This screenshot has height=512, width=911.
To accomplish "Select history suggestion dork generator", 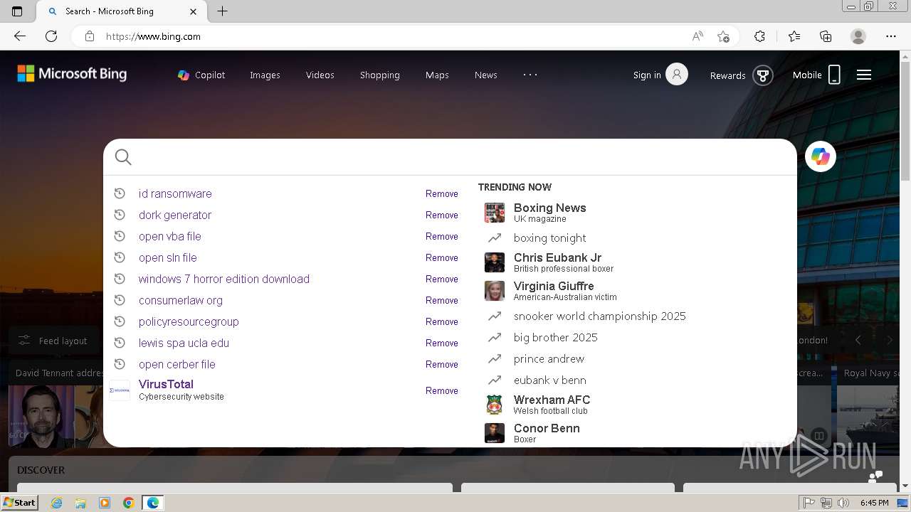I will [175, 215].
